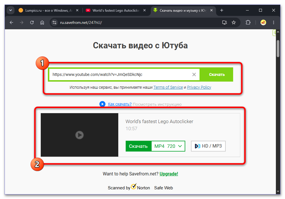The width and height of the screenshot is (285, 199).
Task: Click the page vertical scrollbar thumb
Action: (x=278, y=49)
